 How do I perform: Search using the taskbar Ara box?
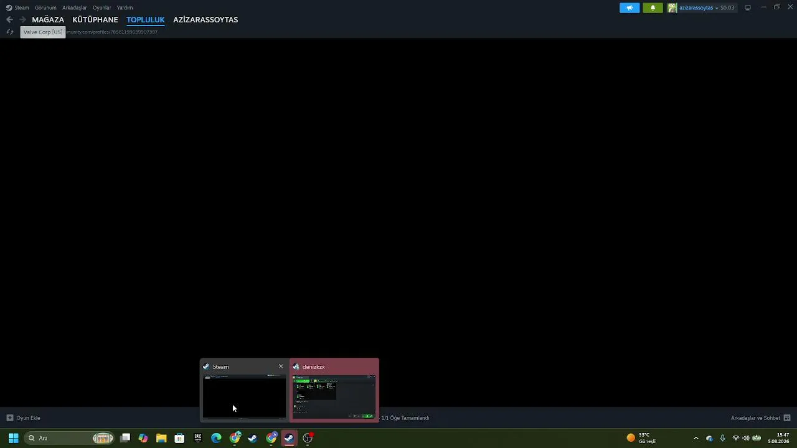(70, 438)
